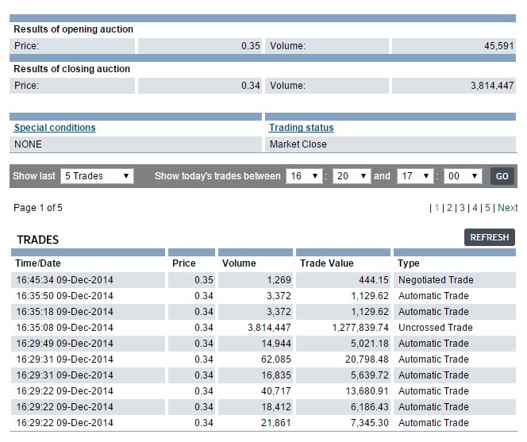Screen dimensions: 527x442
Task: Expand the start hour dropdown showing 16
Action: pyautogui.click(x=304, y=176)
